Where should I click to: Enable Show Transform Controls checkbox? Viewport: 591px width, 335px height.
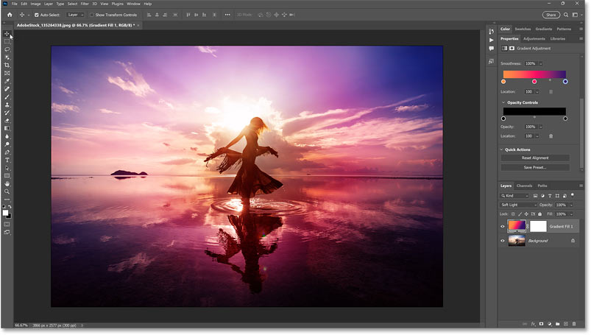(x=91, y=14)
